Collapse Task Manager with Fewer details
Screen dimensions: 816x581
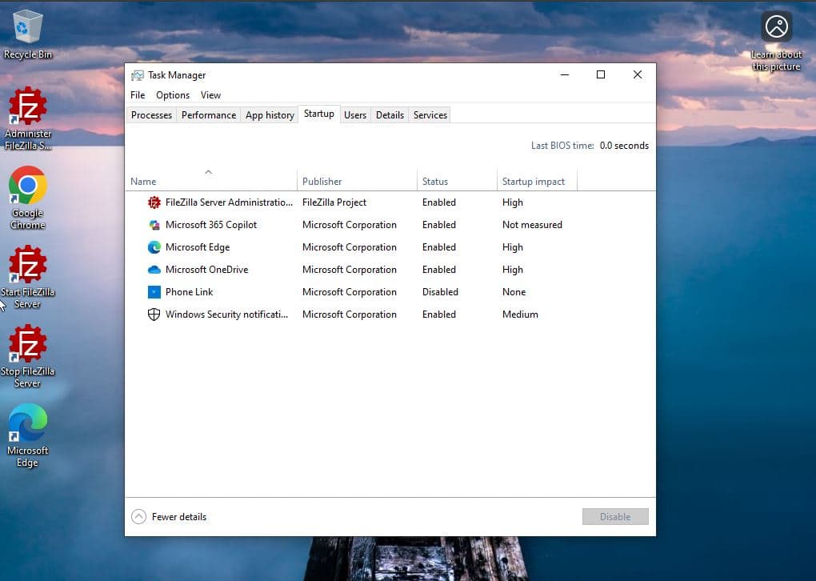click(x=169, y=517)
